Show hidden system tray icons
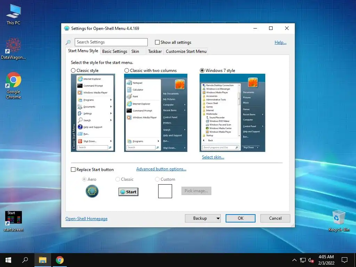 pos(294,260)
